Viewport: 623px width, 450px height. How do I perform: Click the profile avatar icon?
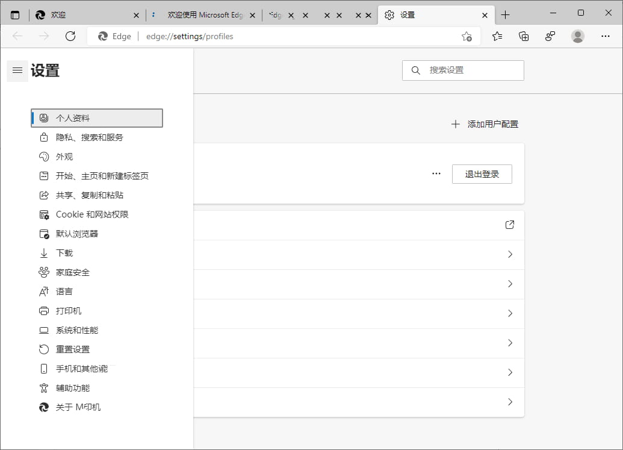pos(578,36)
